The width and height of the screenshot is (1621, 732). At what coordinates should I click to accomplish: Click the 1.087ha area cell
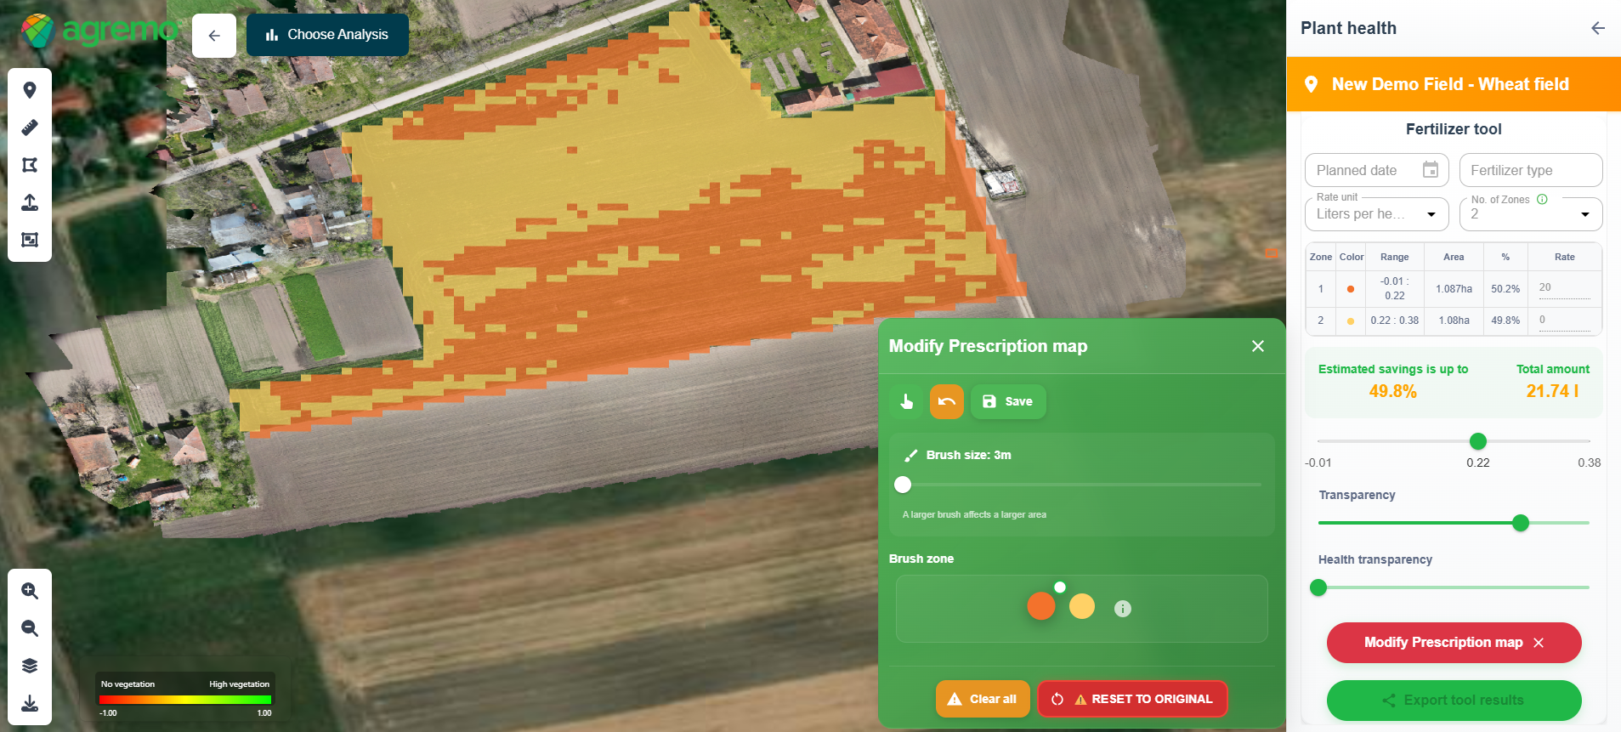click(x=1454, y=289)
